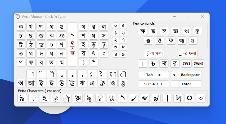Select the ং anusvara key
Viewport: 226px width, 124px height.
click(104, 54)
